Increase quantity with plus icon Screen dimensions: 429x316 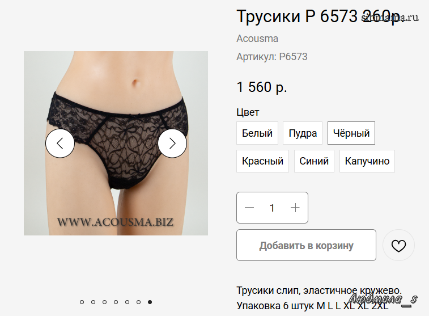point(295,208)
